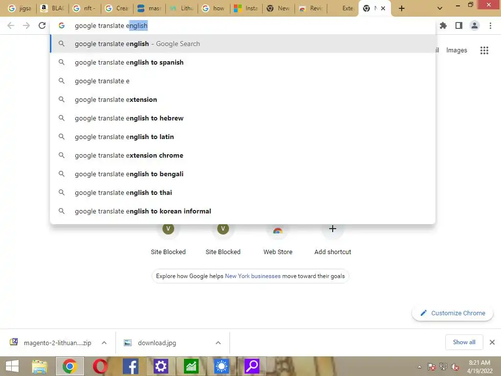Open the Google apps grid
The height and width of the screenshot is (376, 501).
click(484, 50)
